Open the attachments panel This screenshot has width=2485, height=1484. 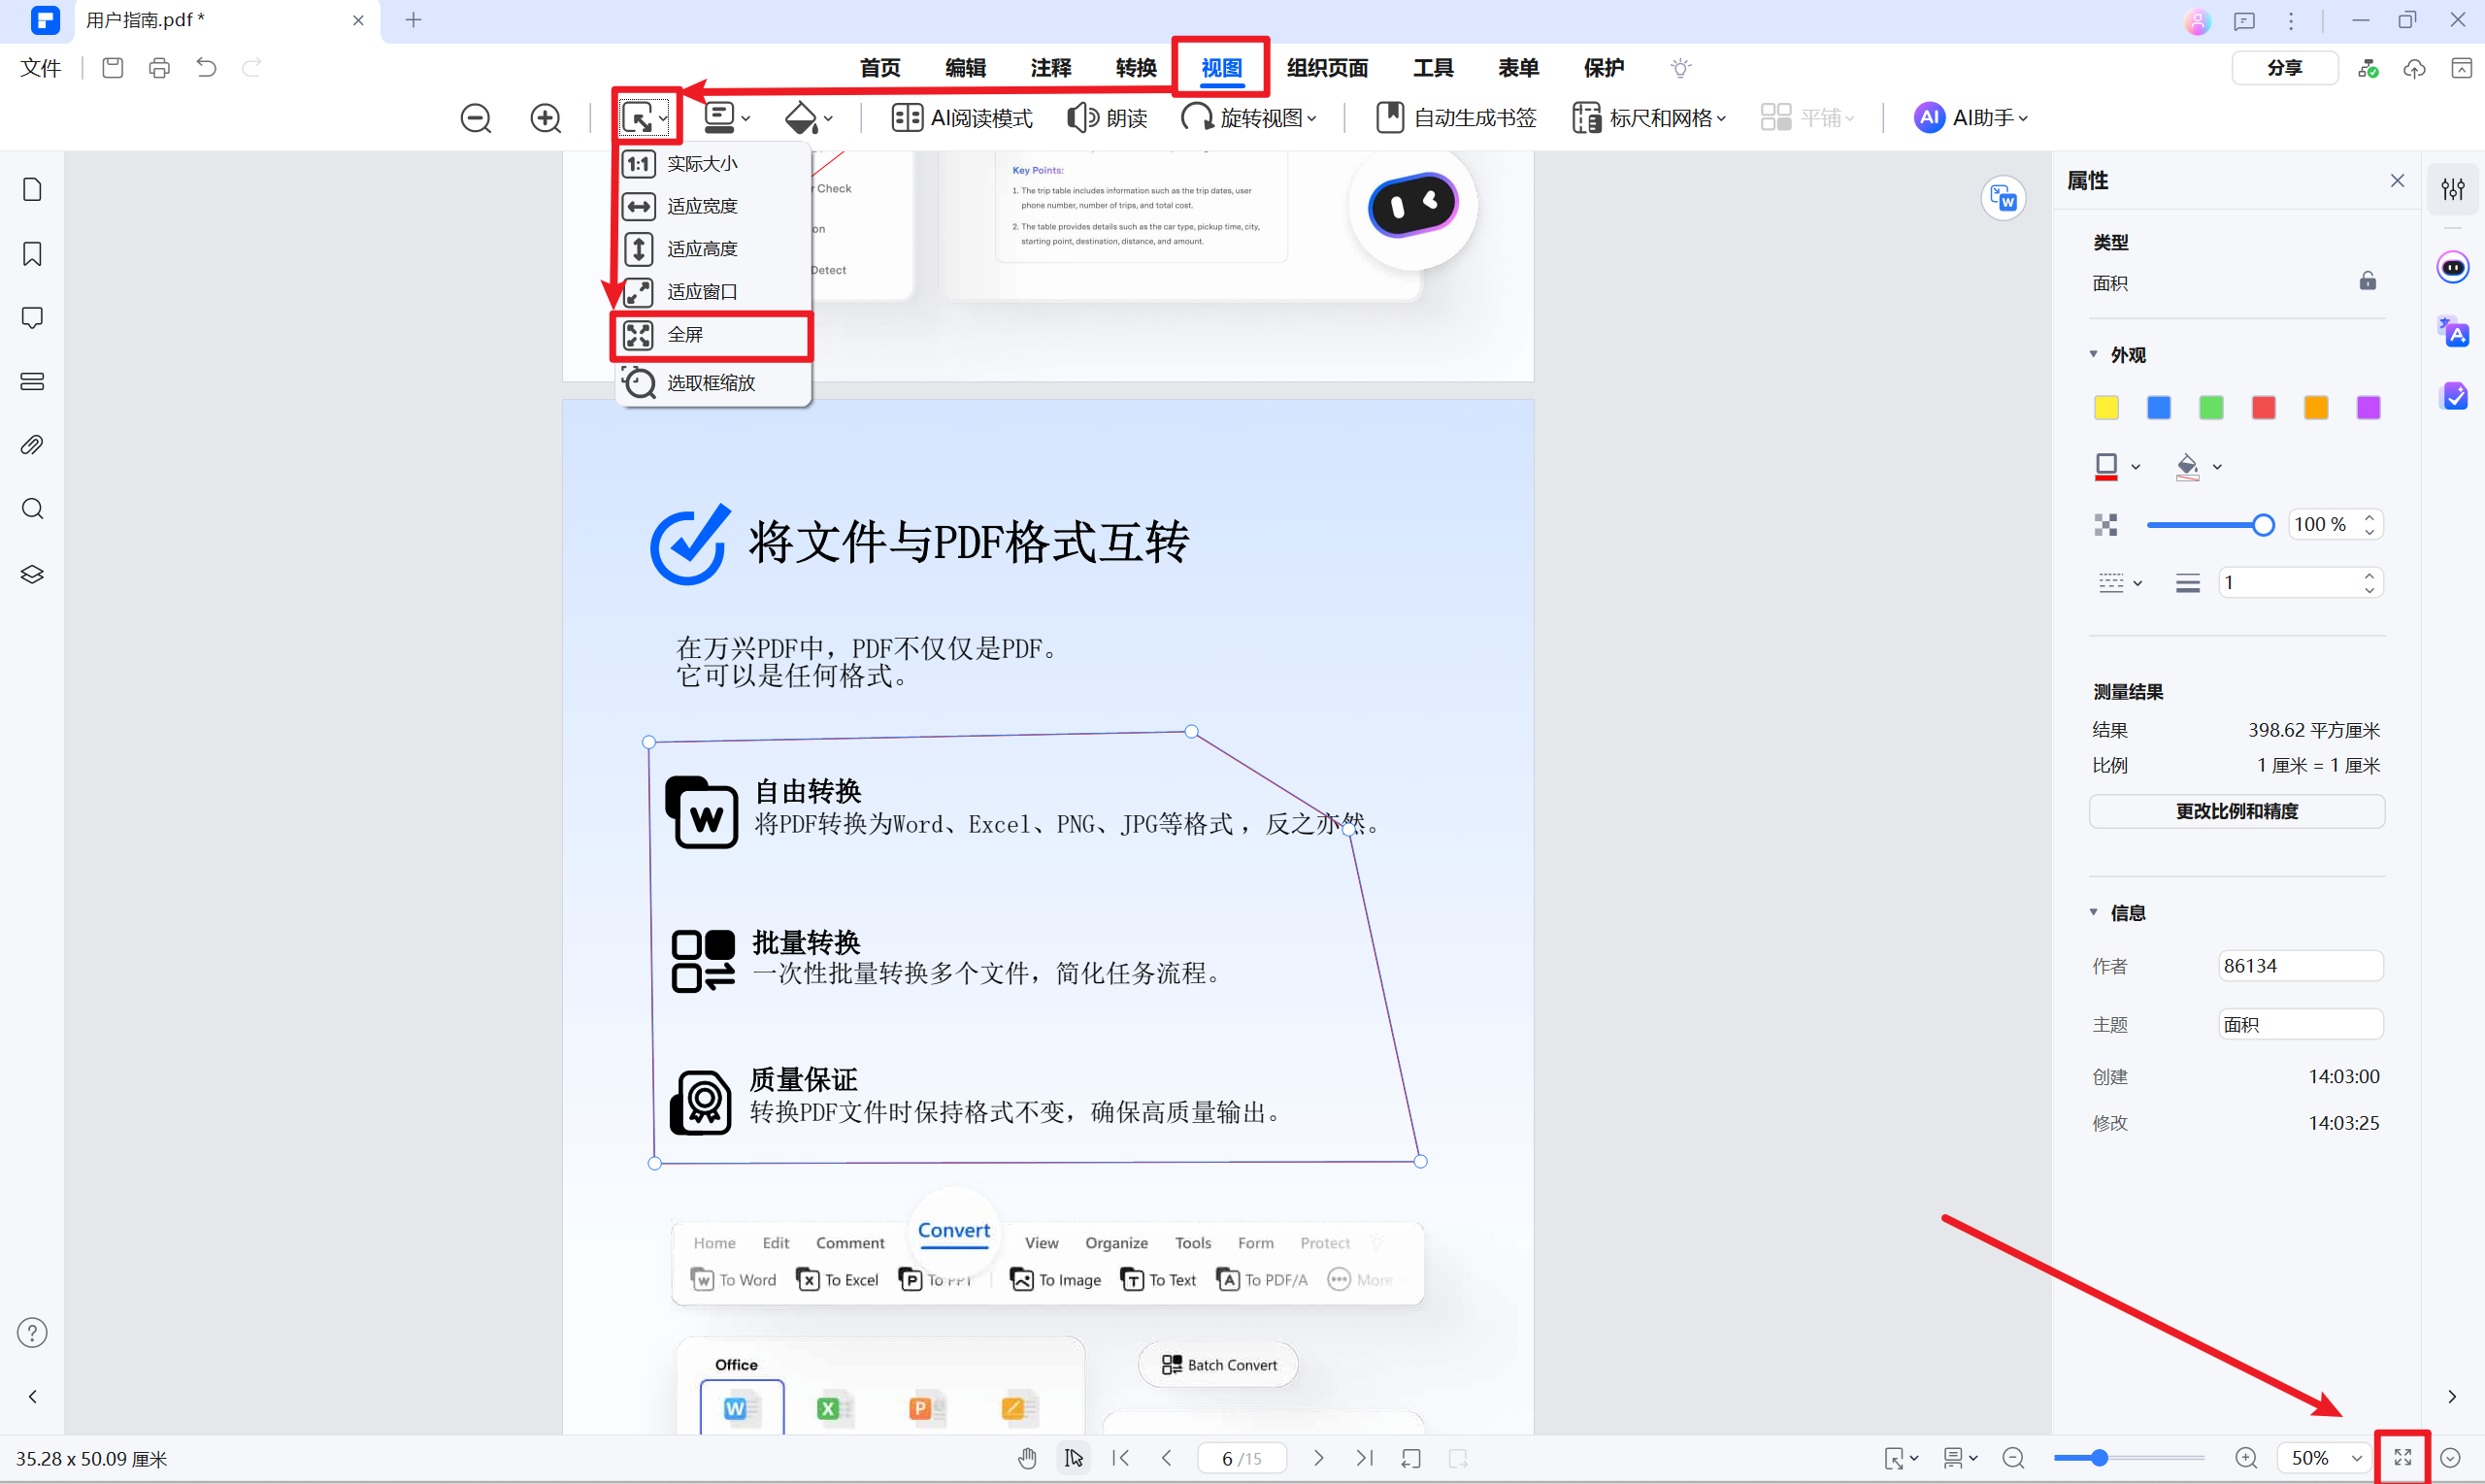point(31,444)
